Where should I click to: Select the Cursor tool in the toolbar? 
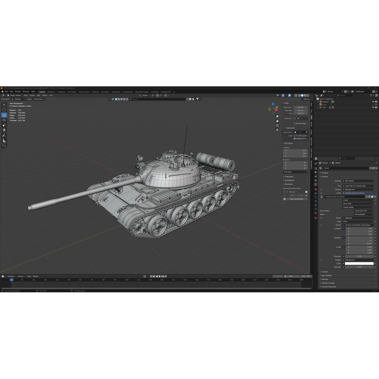pyautogui.click(x=4, y=109)
